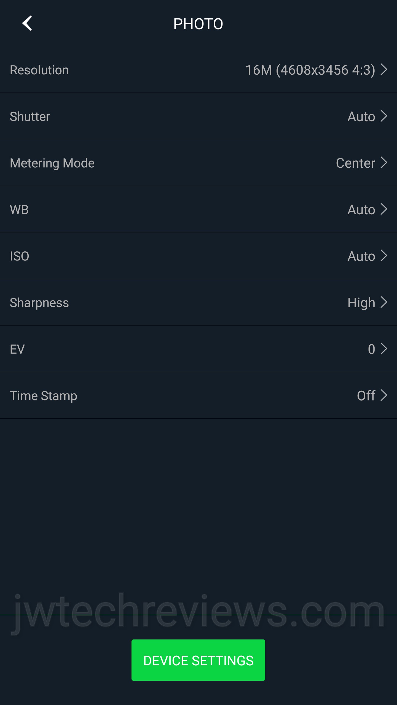
Task: Tap the chevron beside EV value 0
Action: coord(384,349)
